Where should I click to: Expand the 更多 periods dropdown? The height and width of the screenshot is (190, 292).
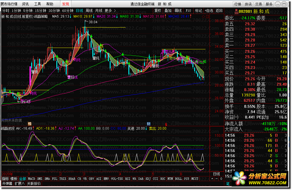click(110, 10)
